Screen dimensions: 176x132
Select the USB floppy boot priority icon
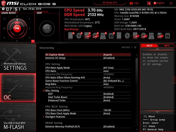tap(160, 36)
